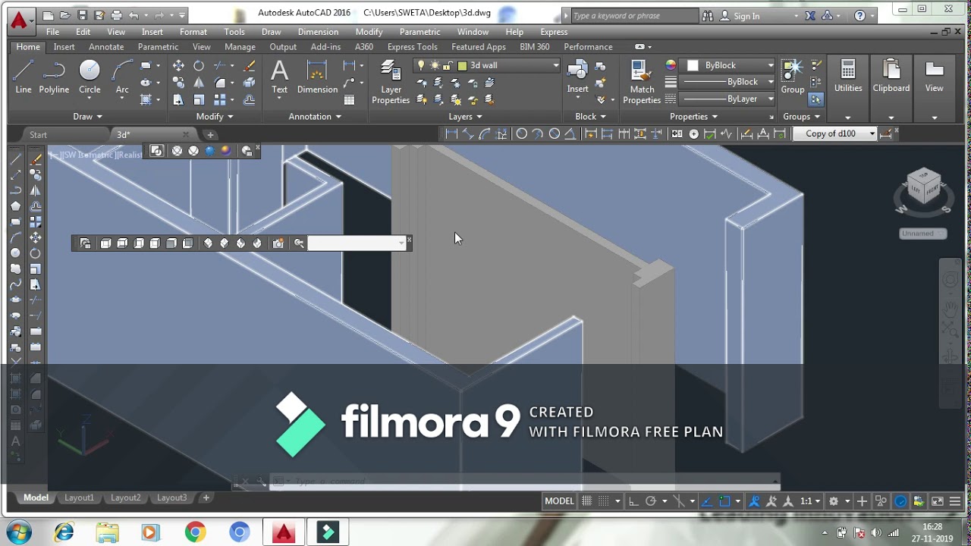Click the Undo icon in quick access toolbar
Image resolution: width=971 pixels, height=546 pixels.
tap(134, 15)
